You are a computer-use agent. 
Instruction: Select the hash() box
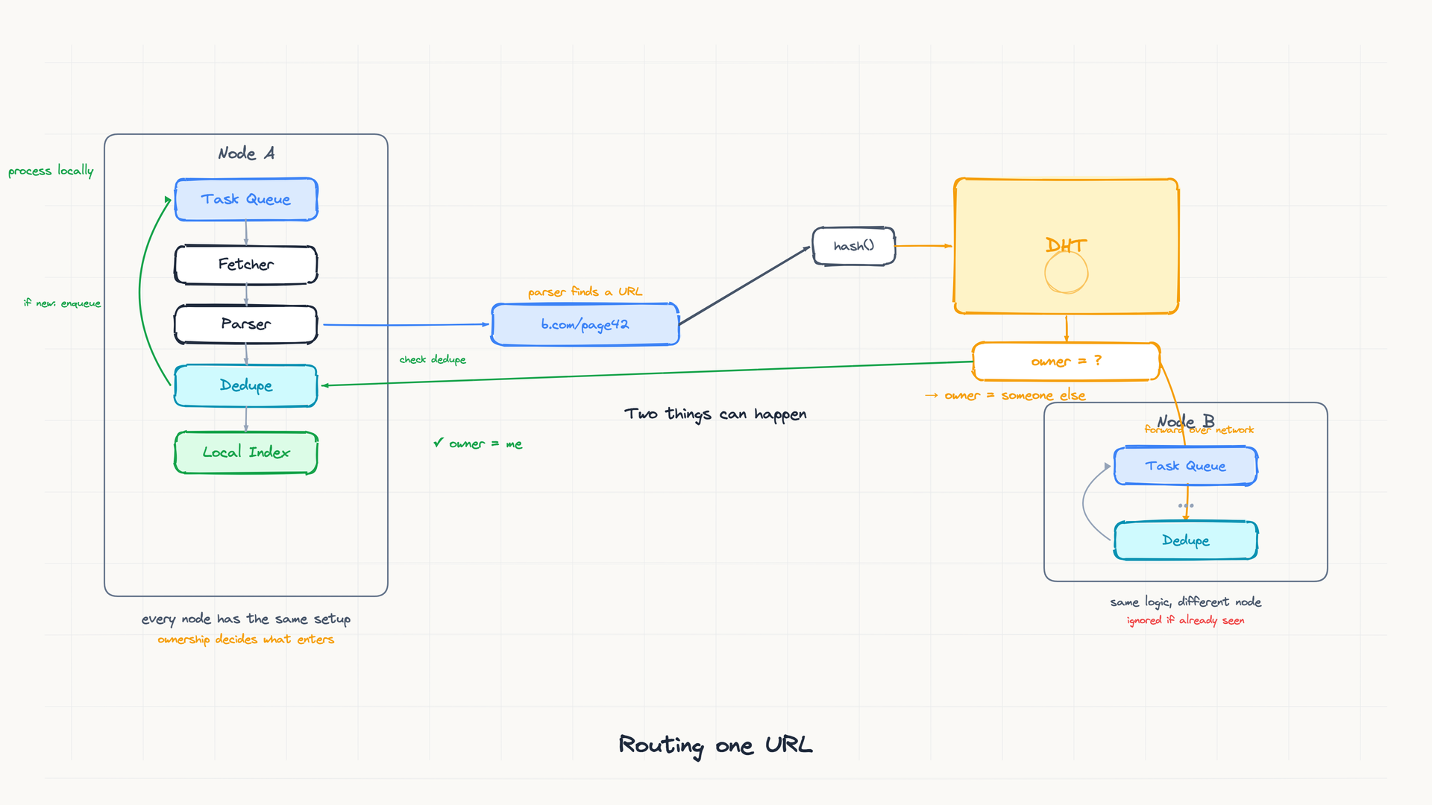tap(854, 246)
